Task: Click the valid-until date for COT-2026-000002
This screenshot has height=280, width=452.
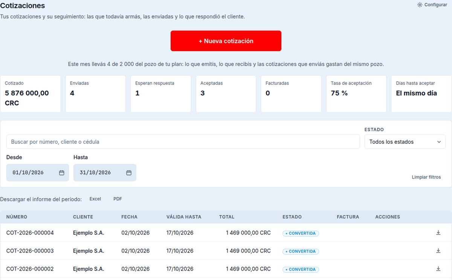Action: pyautogui.click(x=180, y=269)
